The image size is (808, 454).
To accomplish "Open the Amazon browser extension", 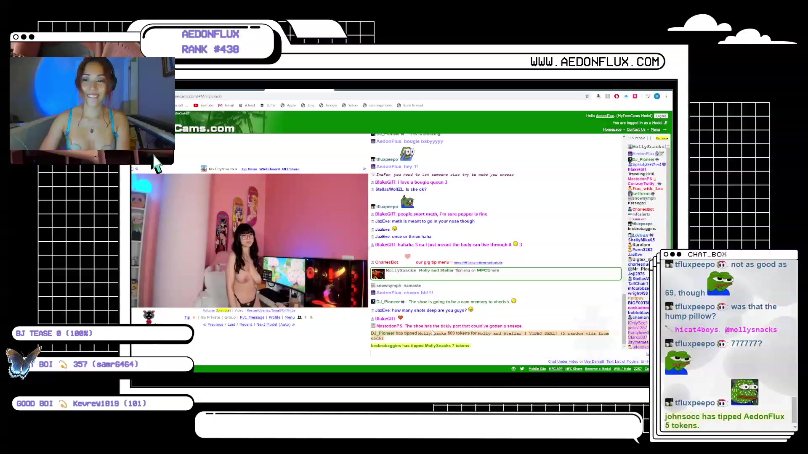I will click(x=598, y=96).
